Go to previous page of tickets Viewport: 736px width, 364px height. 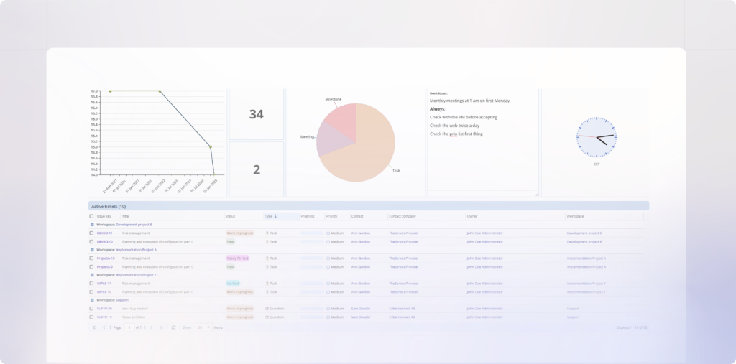103,327
